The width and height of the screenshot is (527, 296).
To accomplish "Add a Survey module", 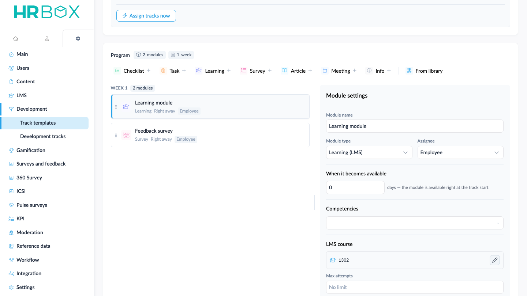I will [256, 71].
